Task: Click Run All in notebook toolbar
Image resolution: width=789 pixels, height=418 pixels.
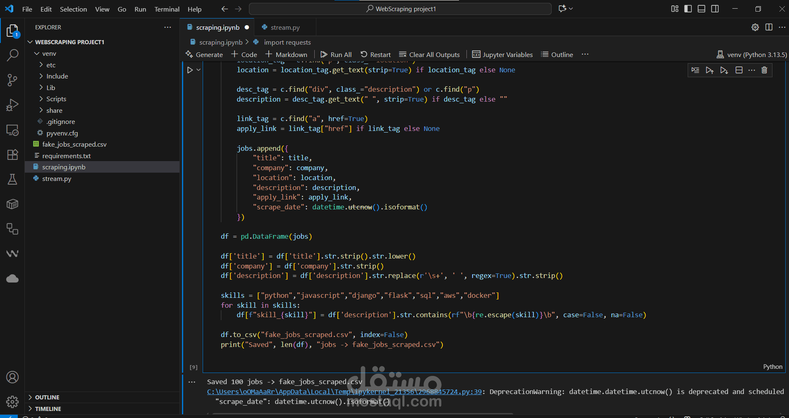Action: (336, 55)
